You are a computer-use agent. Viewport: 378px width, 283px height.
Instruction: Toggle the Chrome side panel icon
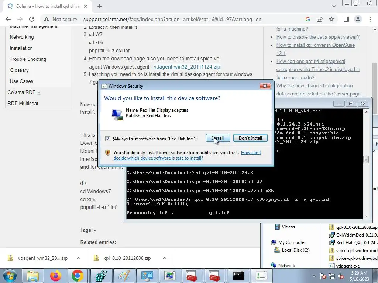click(x=346, y=19)
